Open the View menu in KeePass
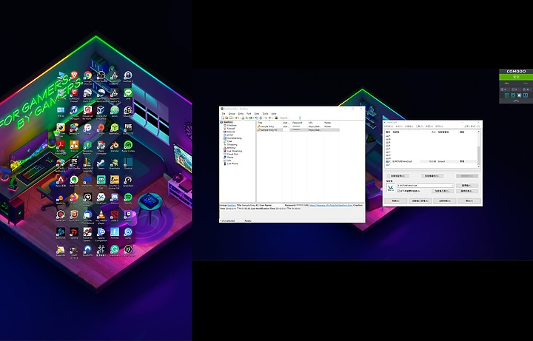Viewport: 533px width, 341px height. (257, 114)
